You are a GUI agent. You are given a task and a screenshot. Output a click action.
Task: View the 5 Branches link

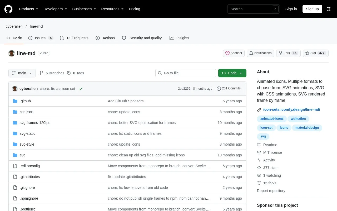pyautogui.click(x=52, y=73)
